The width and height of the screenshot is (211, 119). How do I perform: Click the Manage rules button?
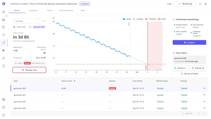(x=29, y=70)
